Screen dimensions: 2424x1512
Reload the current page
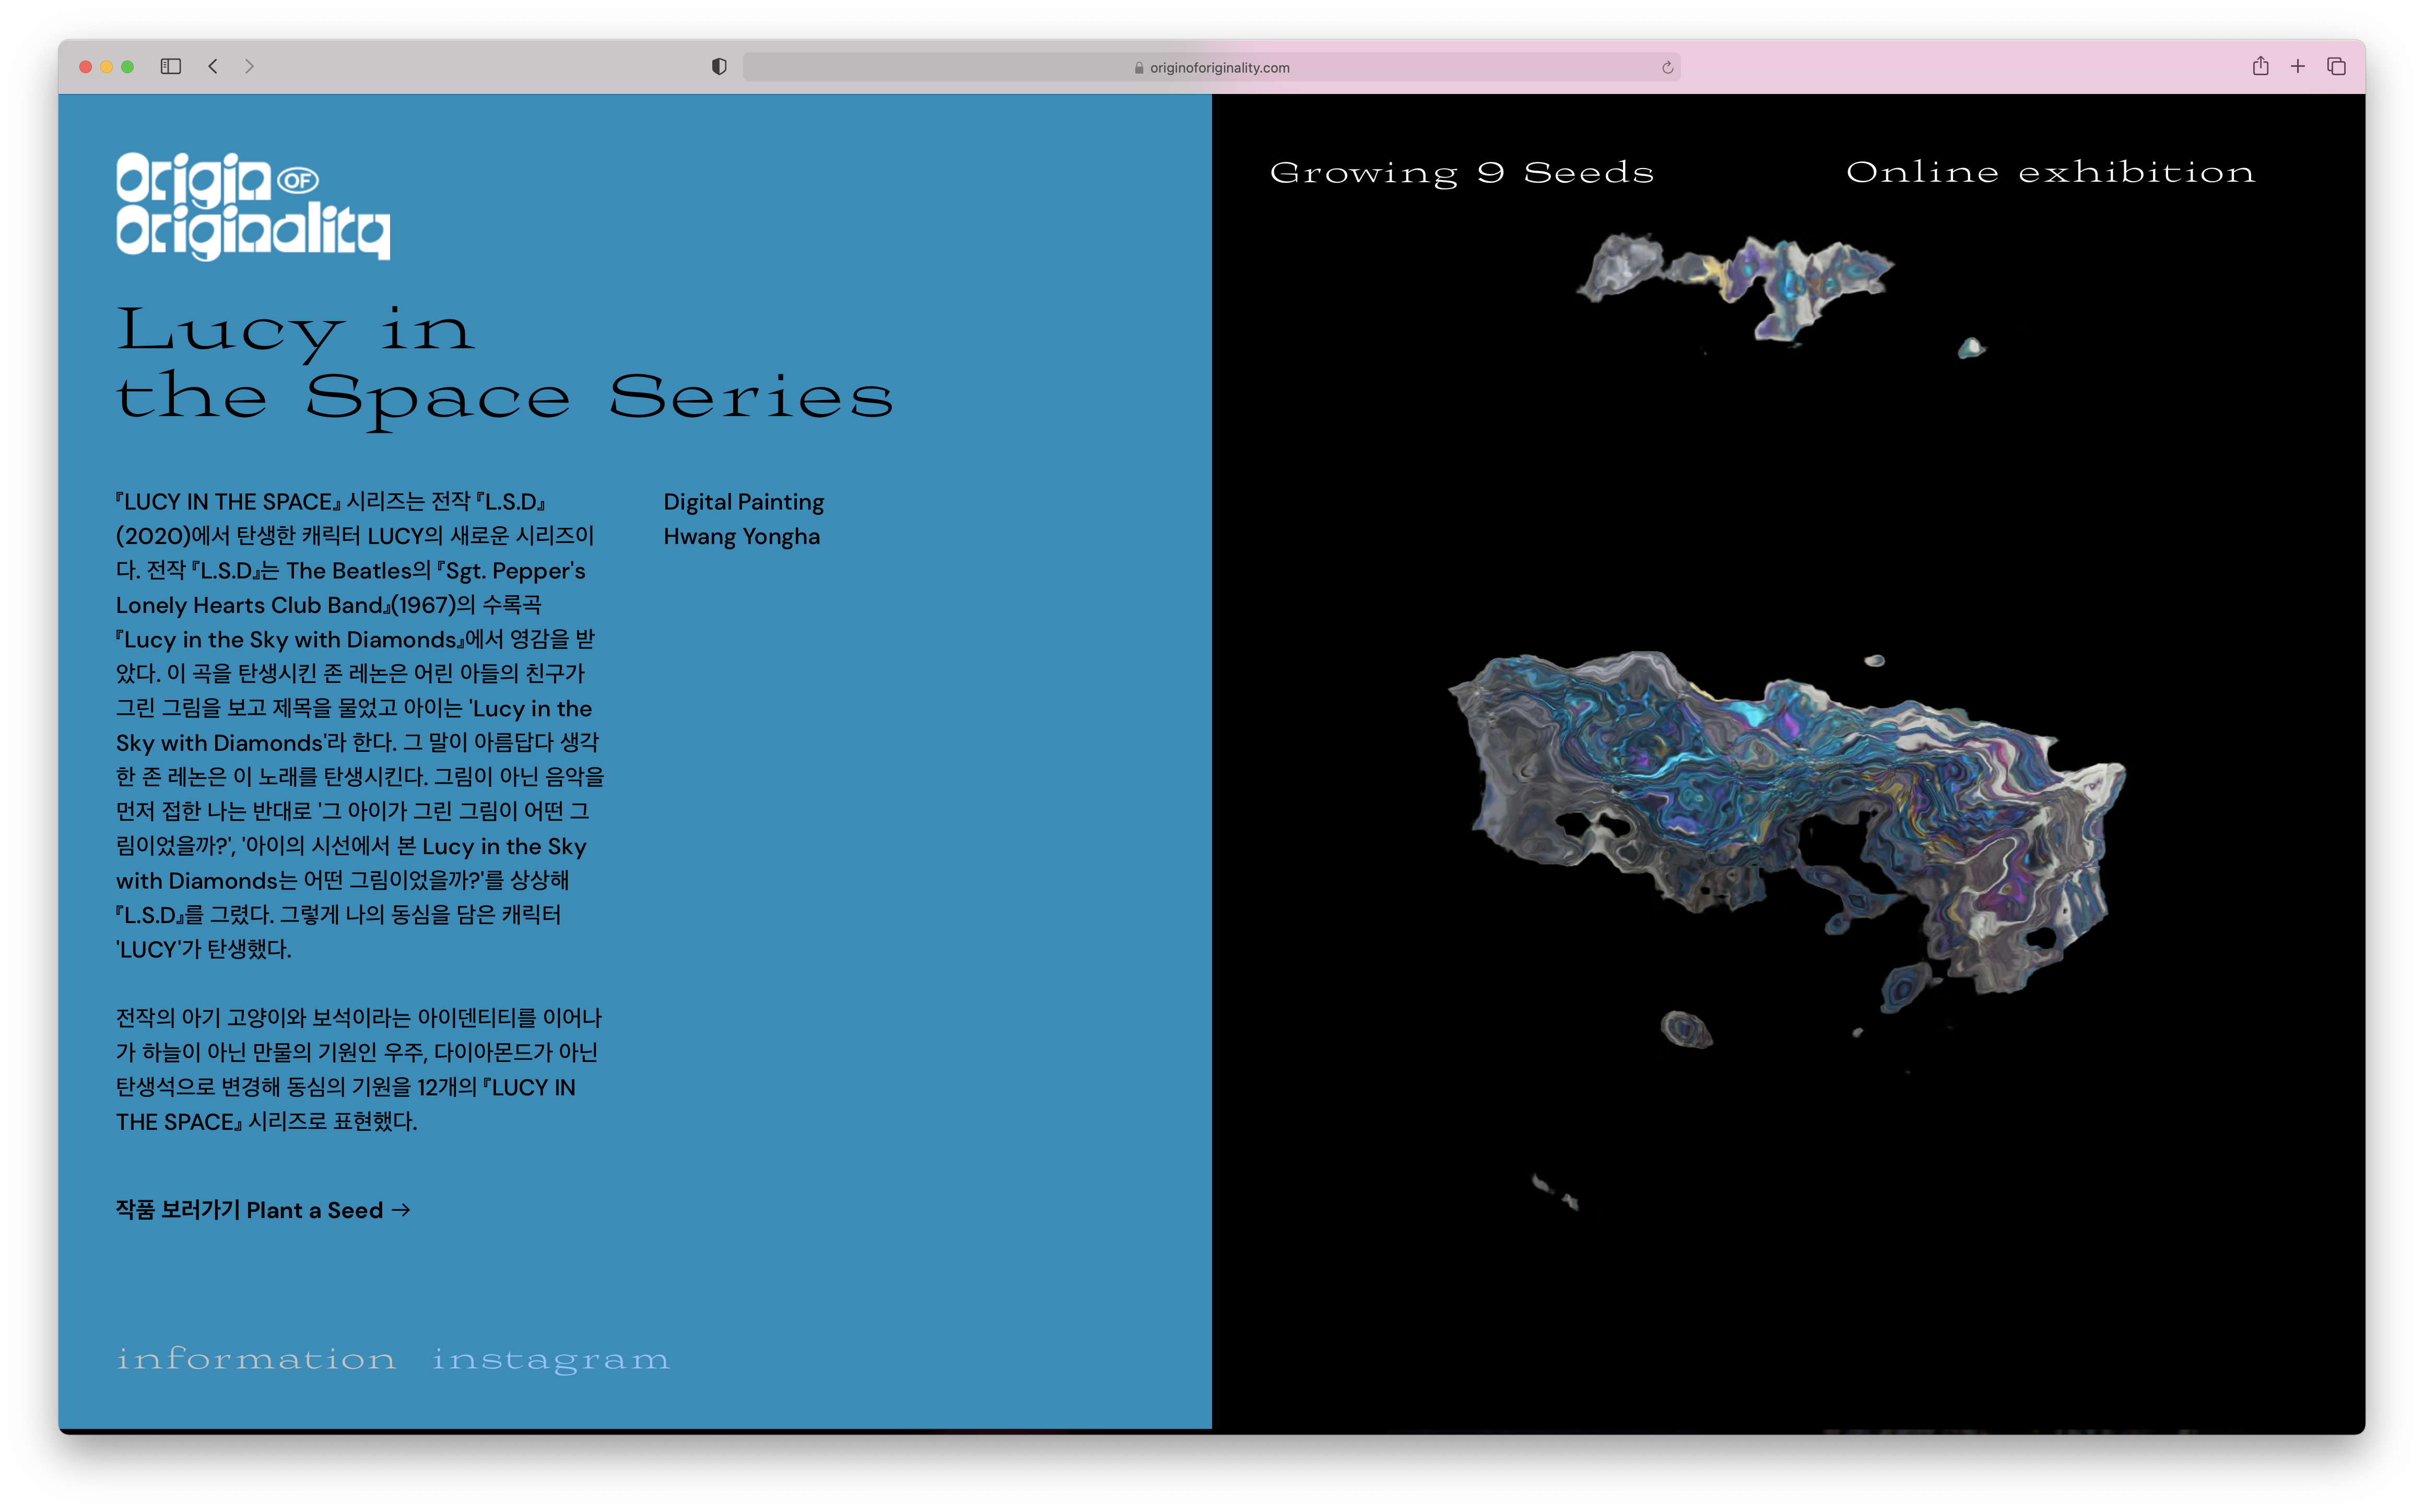pos(1667,68)
